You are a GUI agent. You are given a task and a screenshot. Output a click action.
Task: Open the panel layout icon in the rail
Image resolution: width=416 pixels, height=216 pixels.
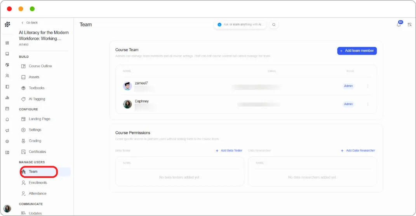click(7, 87)
